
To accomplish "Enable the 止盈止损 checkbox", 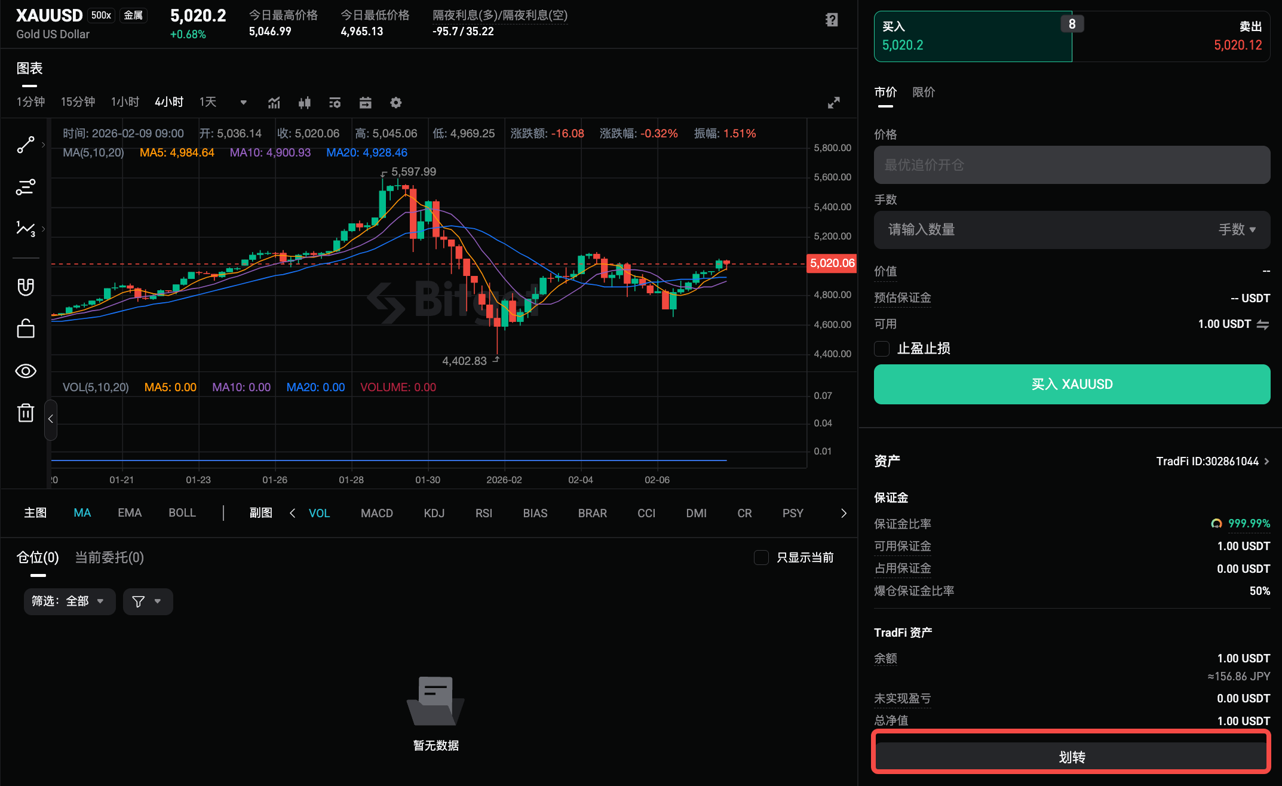I will (881, 348).
